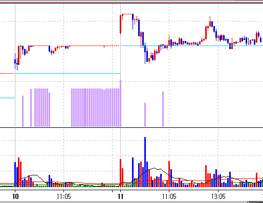Click the black divider between indicator and volume panels
The image size is (263, 203).
point(131,127)
